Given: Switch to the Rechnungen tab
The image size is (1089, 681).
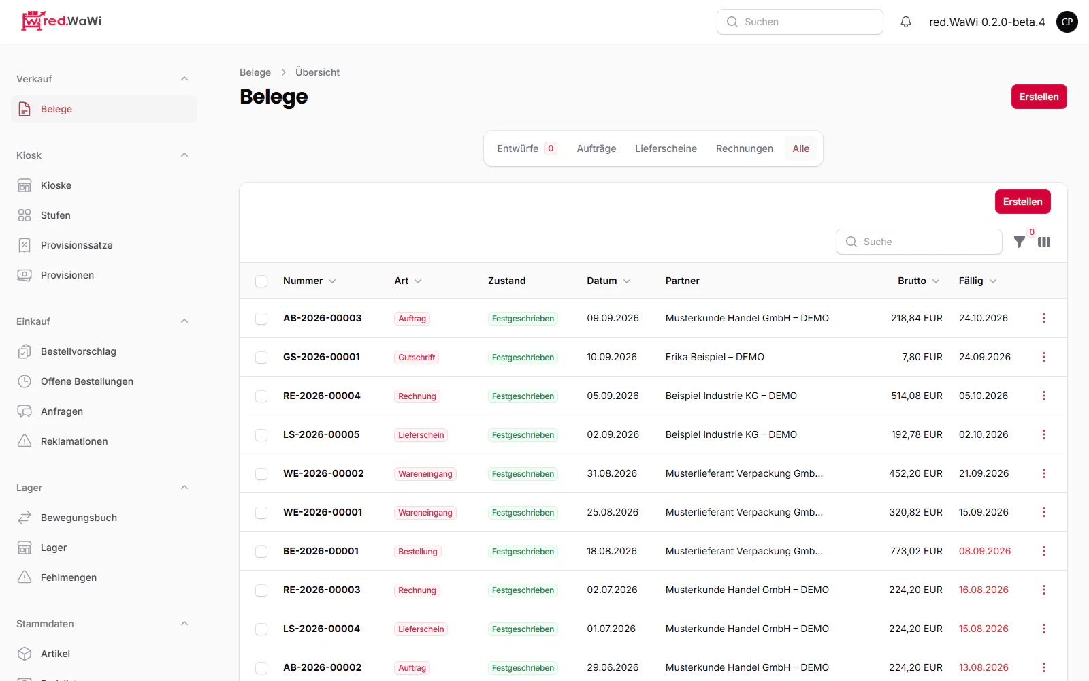Looking at the screenshot, I should pos(745,148).
